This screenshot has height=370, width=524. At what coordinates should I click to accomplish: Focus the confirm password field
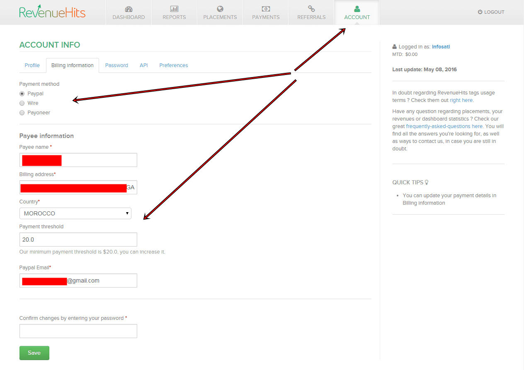click(78, 331)
